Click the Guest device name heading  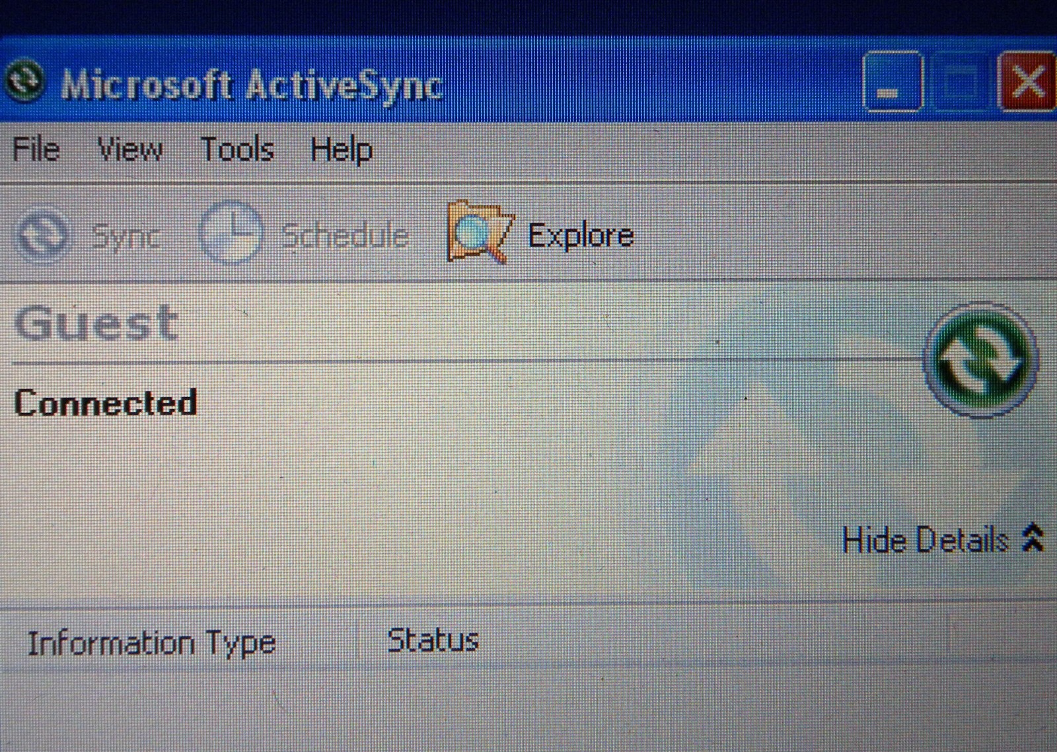tap(96, 324)
